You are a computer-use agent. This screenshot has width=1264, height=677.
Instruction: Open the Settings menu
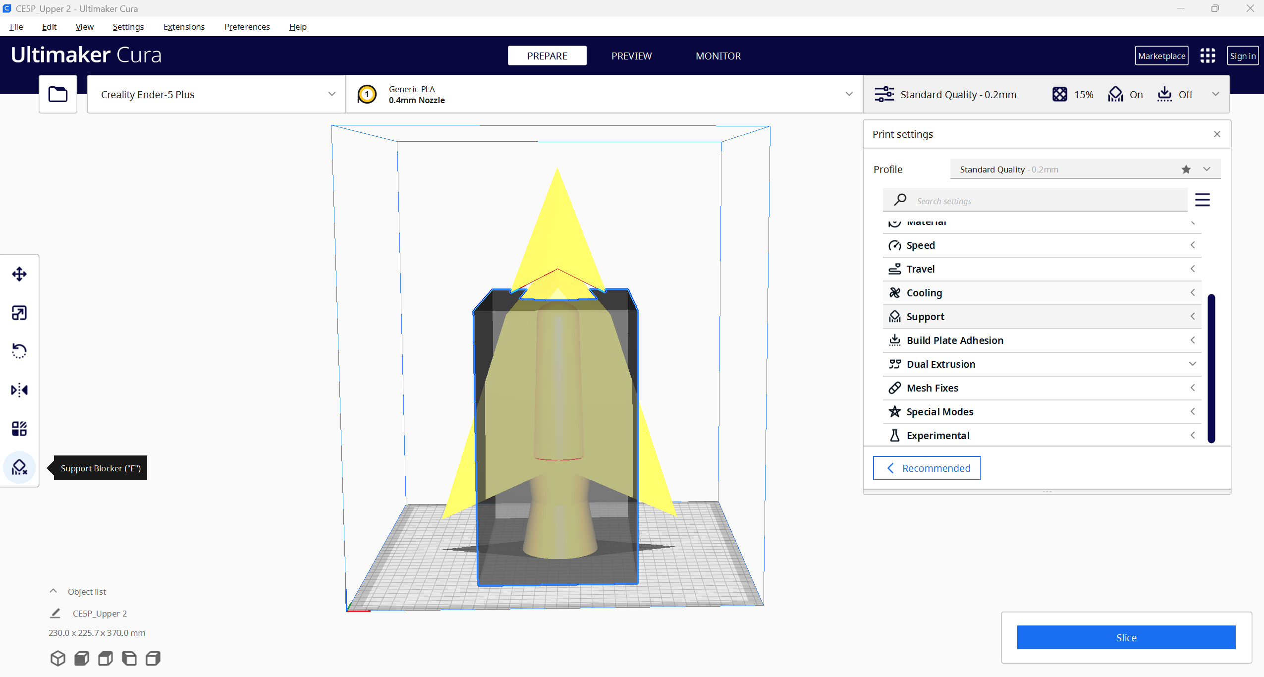[x=128, y=27]
